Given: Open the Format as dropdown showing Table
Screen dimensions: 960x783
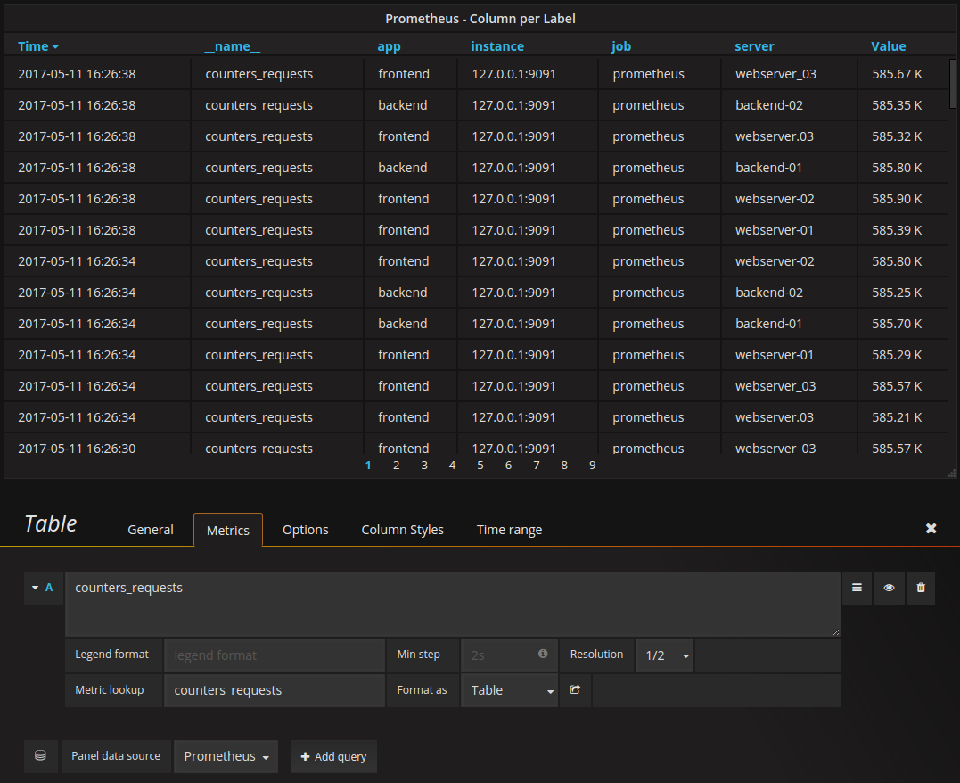Looking at the screenshot, I should [x=509, y=689].
